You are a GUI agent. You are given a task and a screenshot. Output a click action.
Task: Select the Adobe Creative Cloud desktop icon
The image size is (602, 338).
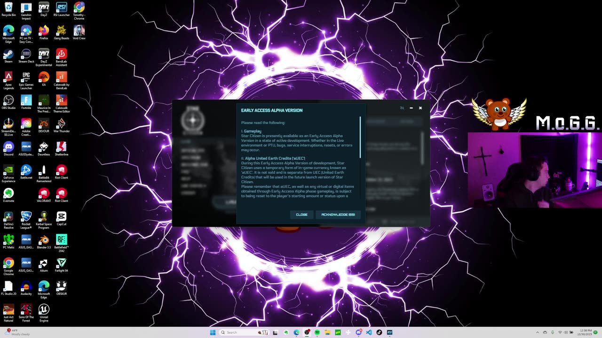click(26, 127)
